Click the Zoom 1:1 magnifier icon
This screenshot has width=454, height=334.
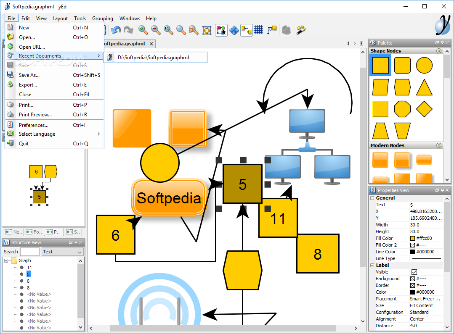[168, 30]
